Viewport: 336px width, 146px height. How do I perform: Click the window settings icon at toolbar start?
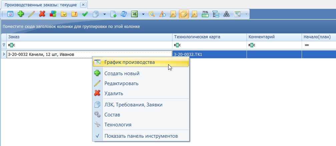10,14
